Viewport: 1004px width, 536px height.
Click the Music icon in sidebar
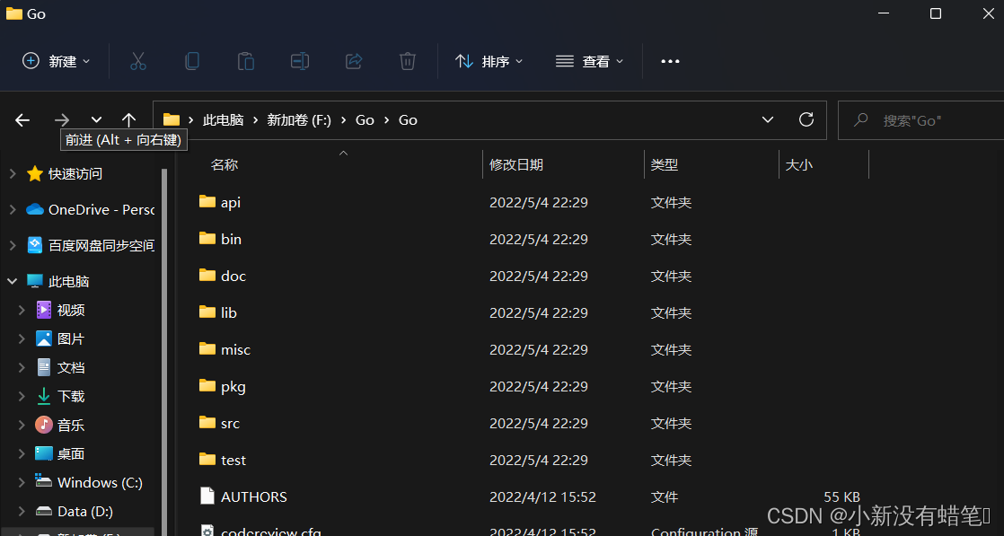[x=43, y=425]
